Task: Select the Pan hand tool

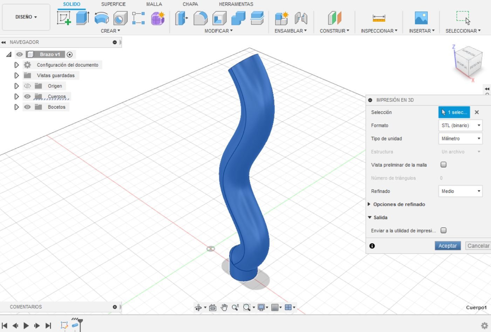Action: (x=224, y=307)
